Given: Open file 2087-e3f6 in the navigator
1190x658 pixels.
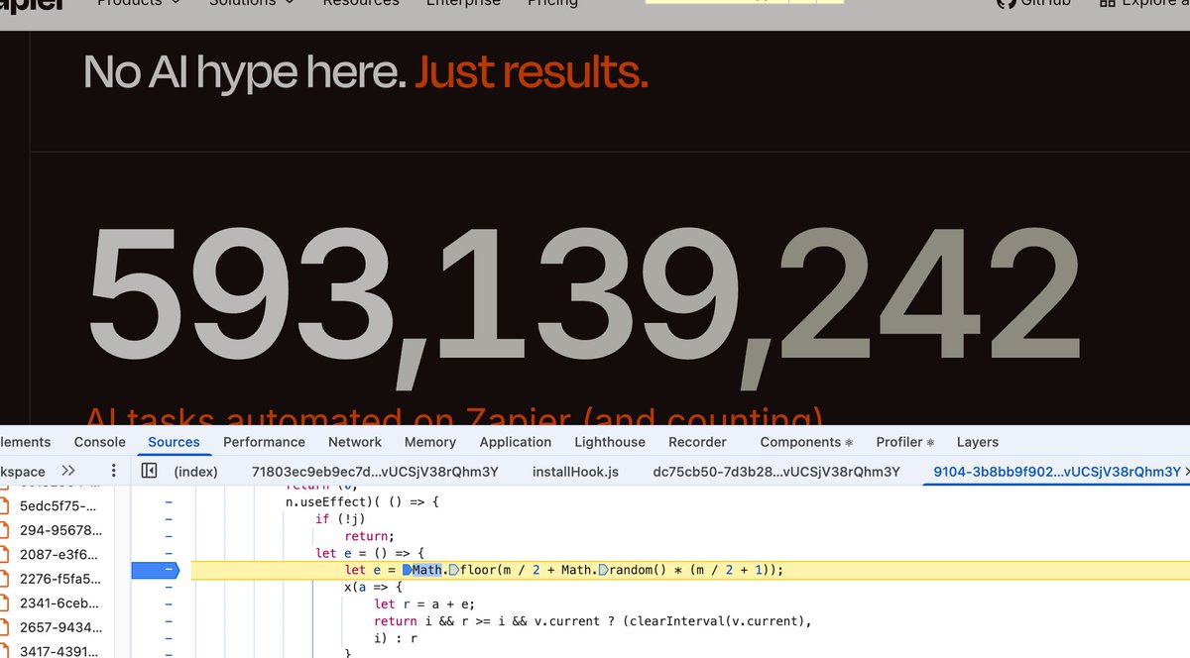Looking at the screenshot, I should 59,554.
